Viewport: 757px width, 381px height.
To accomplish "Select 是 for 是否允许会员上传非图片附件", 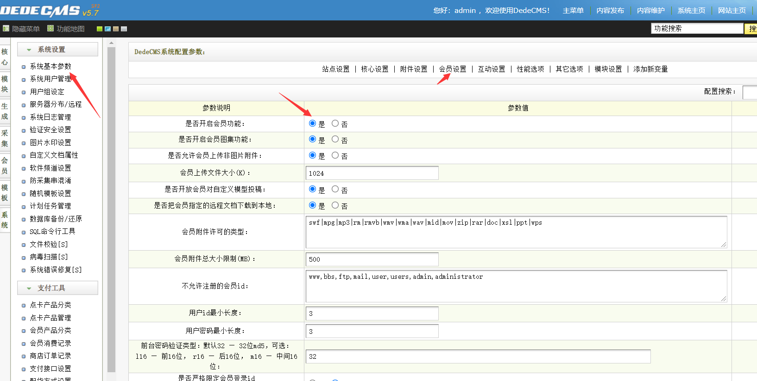I will (313, 155).
